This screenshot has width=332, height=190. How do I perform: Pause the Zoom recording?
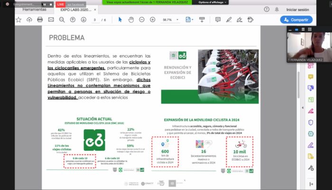pyautogui.click(x=45, y=4)
